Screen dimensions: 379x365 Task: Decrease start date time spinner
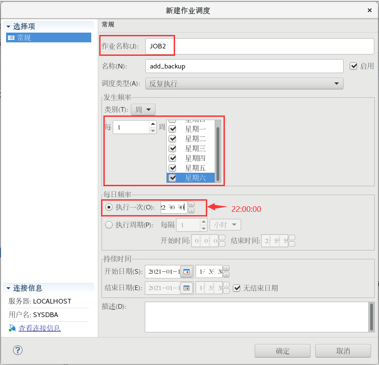click(226, 275)
